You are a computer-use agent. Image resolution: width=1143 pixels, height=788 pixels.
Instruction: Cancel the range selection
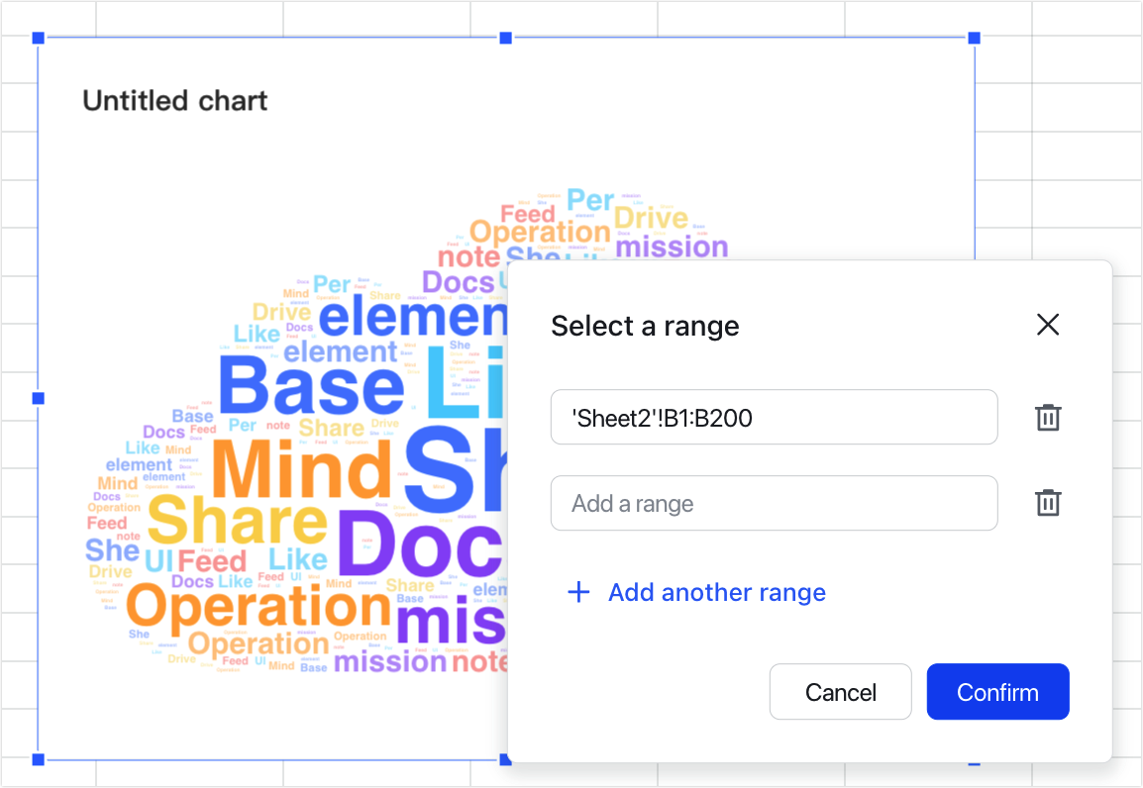840,691
